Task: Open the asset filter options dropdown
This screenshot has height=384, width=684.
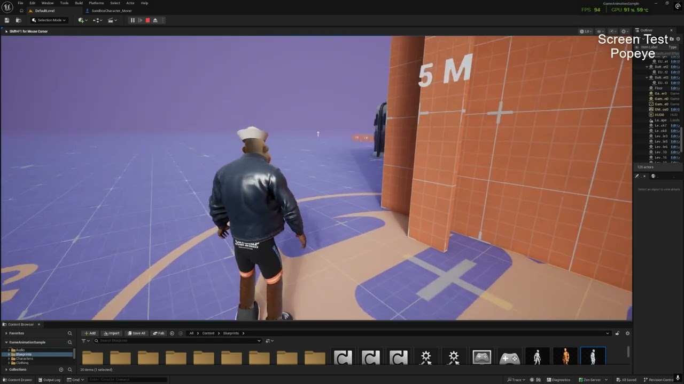Action: point(84,341)
